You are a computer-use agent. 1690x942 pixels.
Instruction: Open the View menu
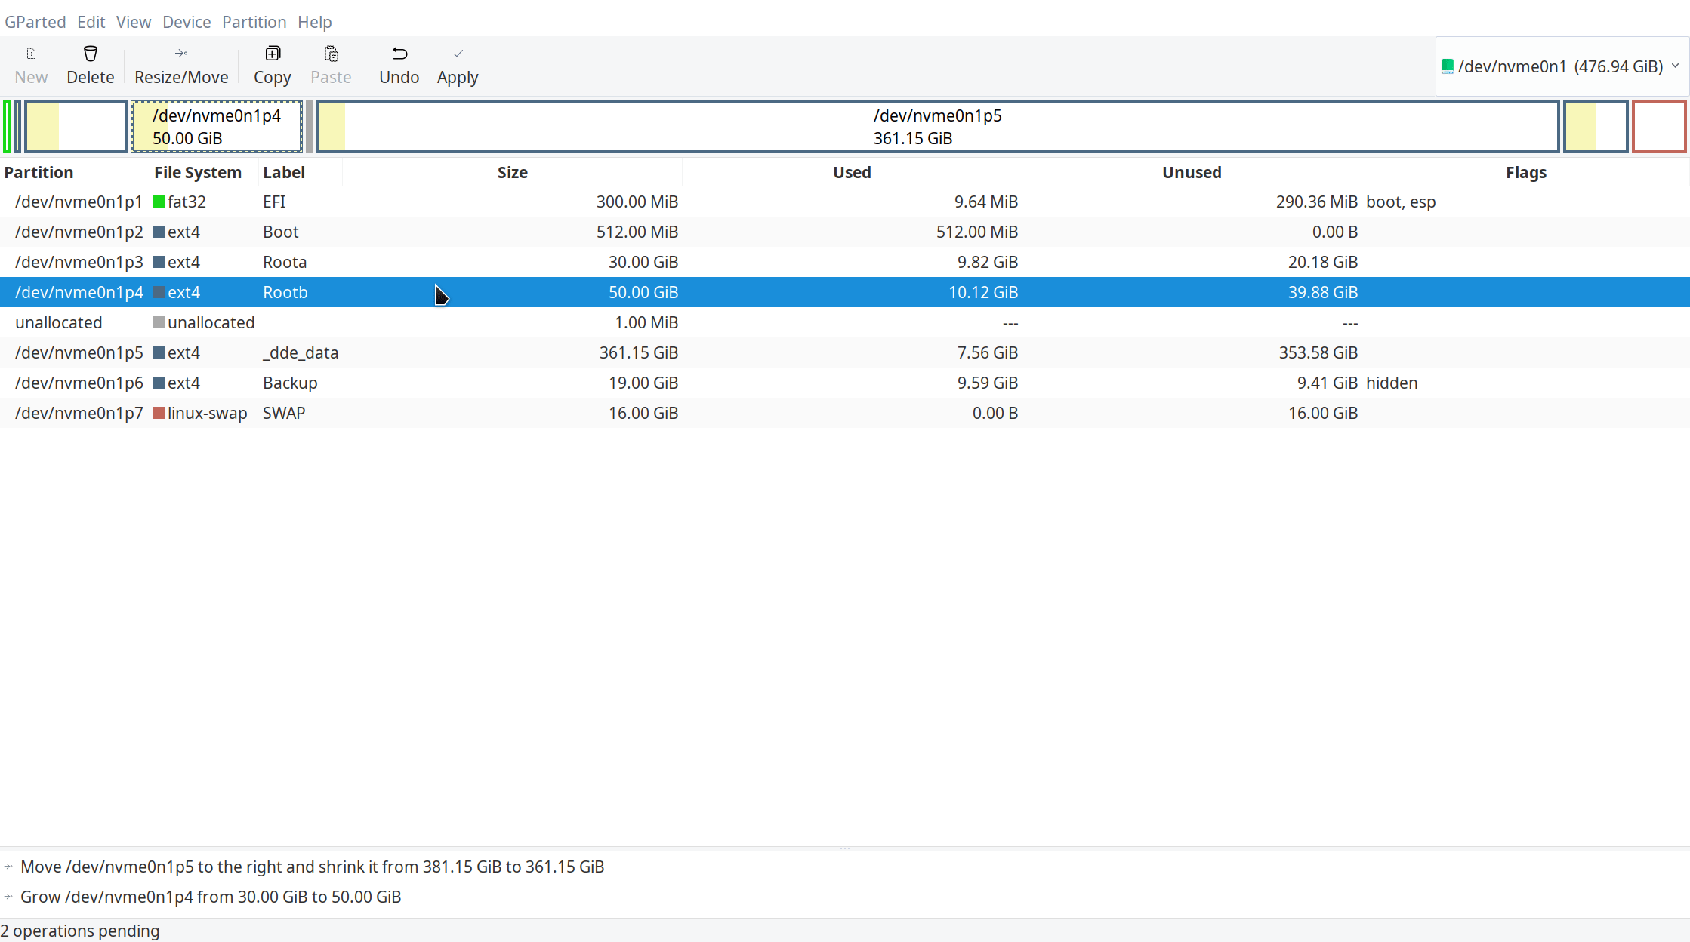pos(133,22)
